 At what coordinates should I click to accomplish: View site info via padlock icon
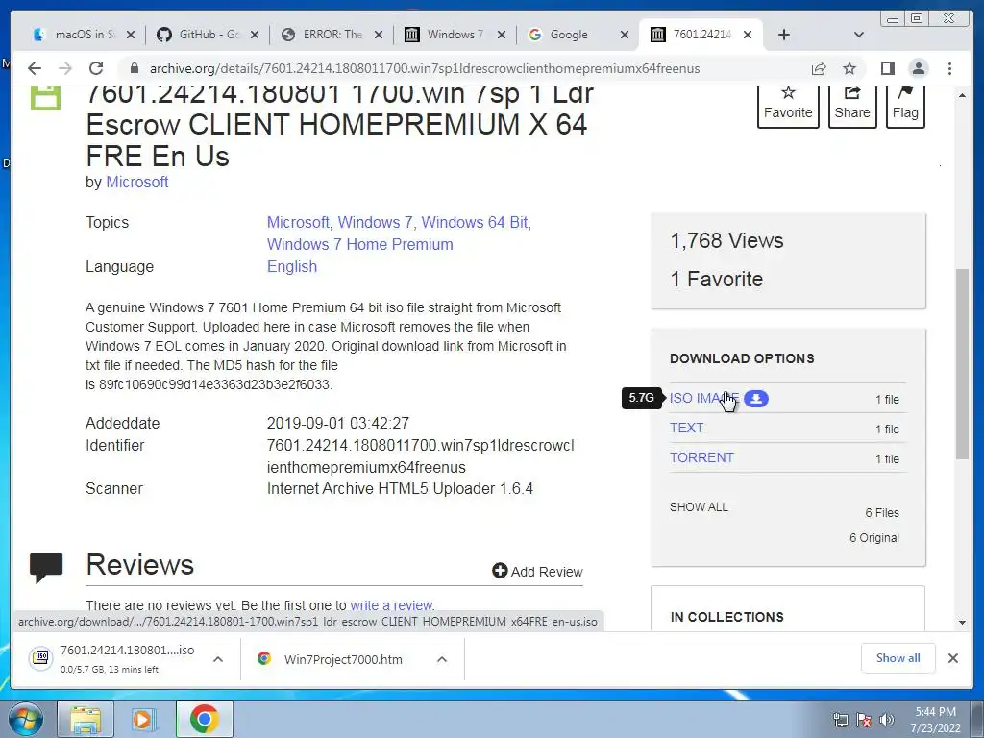pos(135,68)
